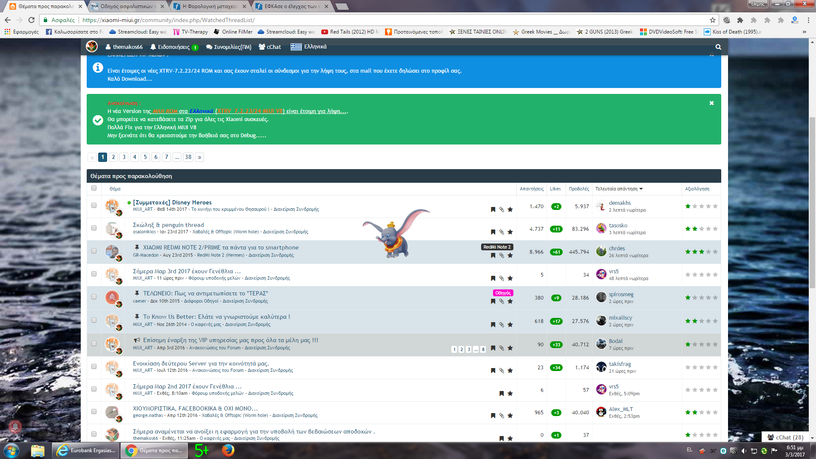
Task: Check the box beside Disney Heroes thread
Action: click(x=94, y=205)
